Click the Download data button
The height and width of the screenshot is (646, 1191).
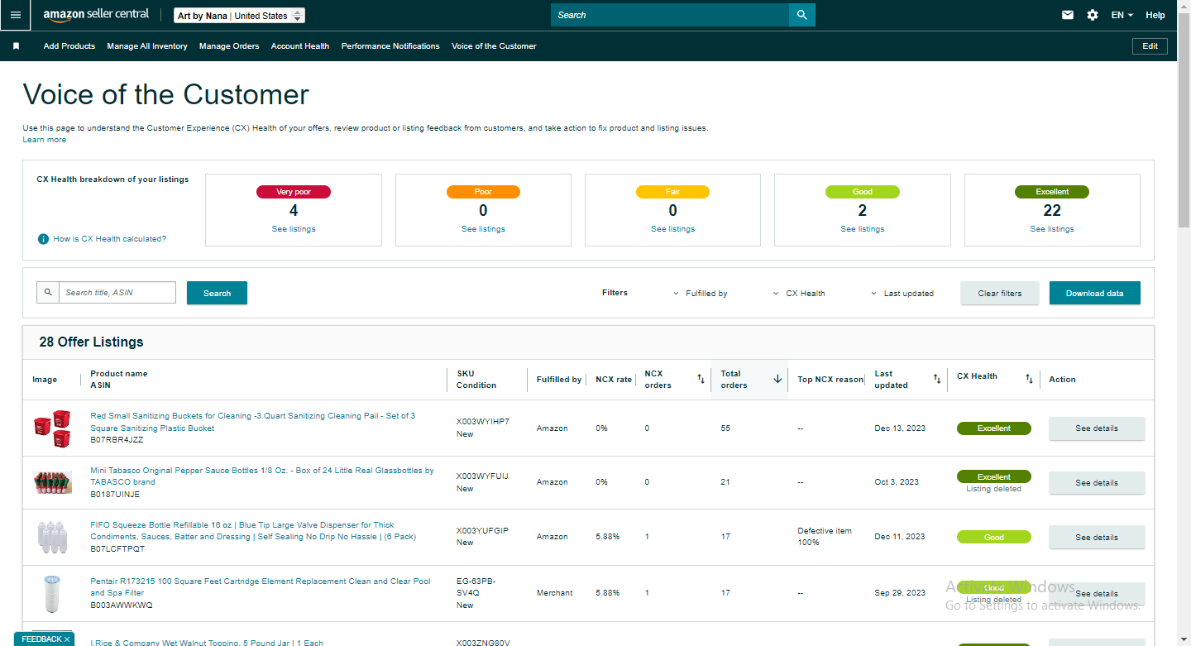pos(1094,293)
